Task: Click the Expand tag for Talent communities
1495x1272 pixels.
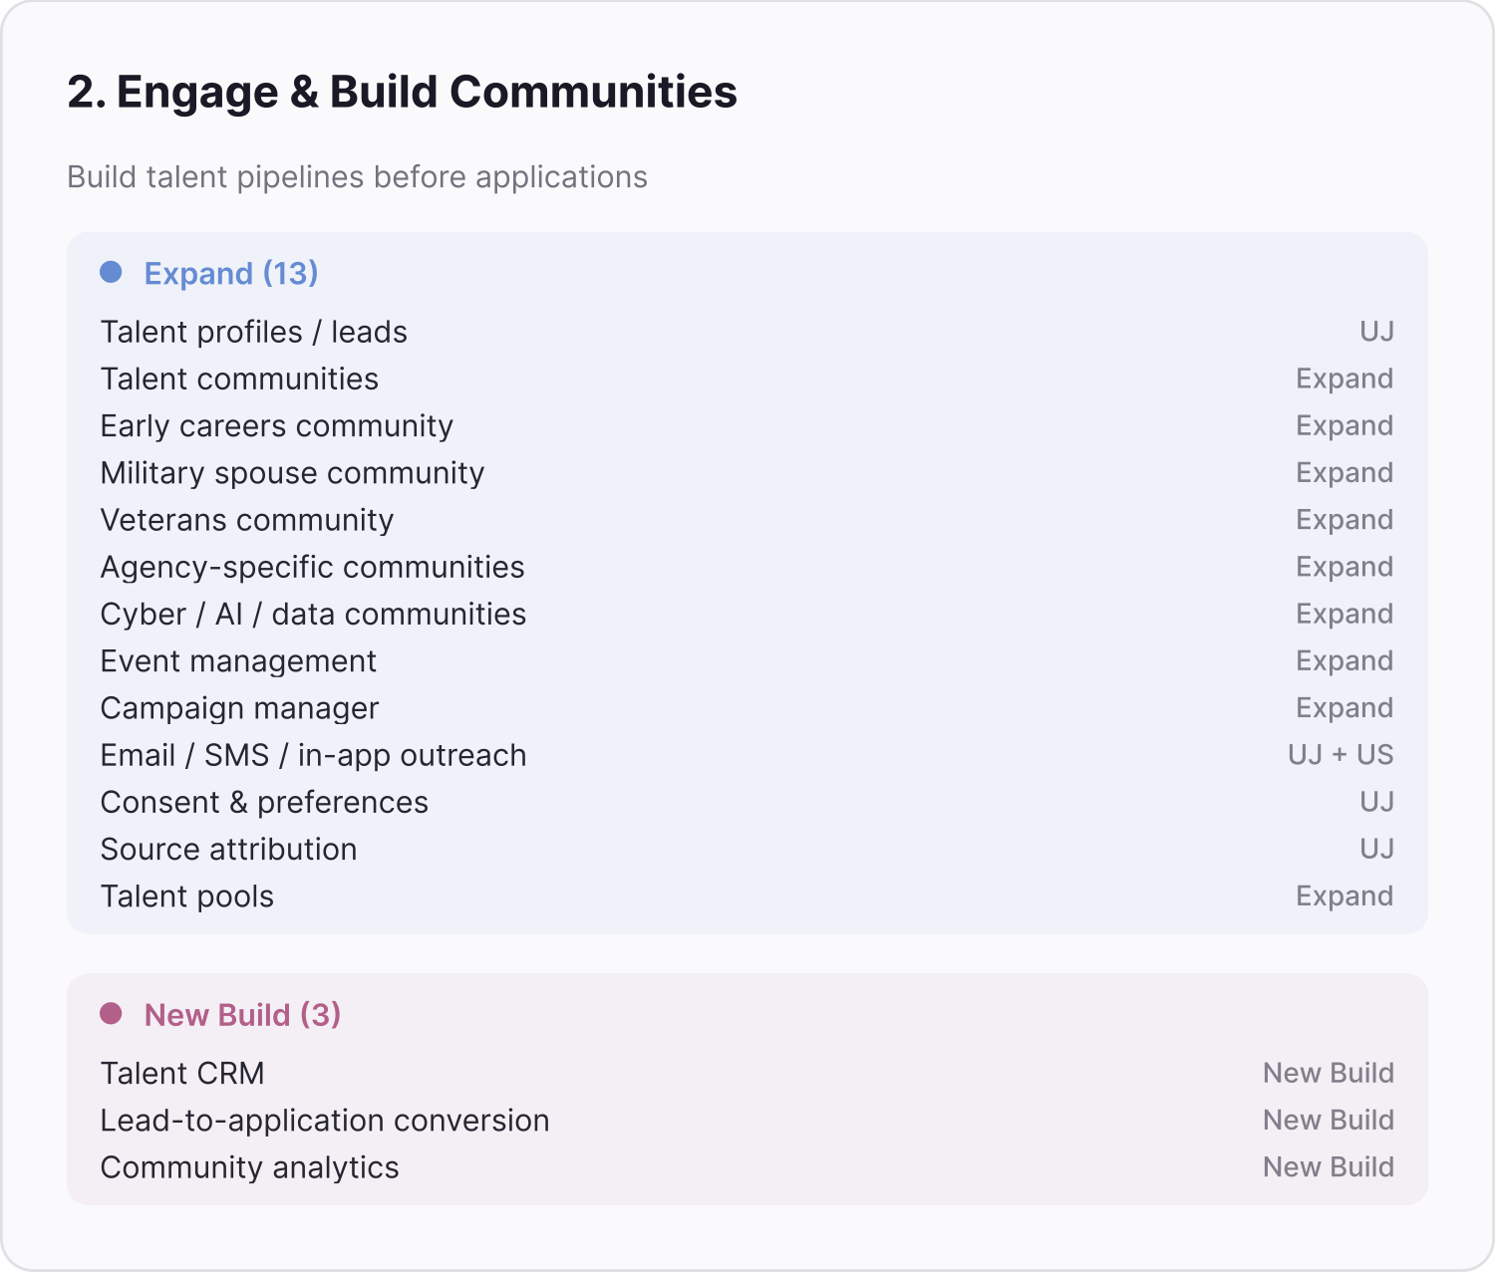Action: (1345, 379)
